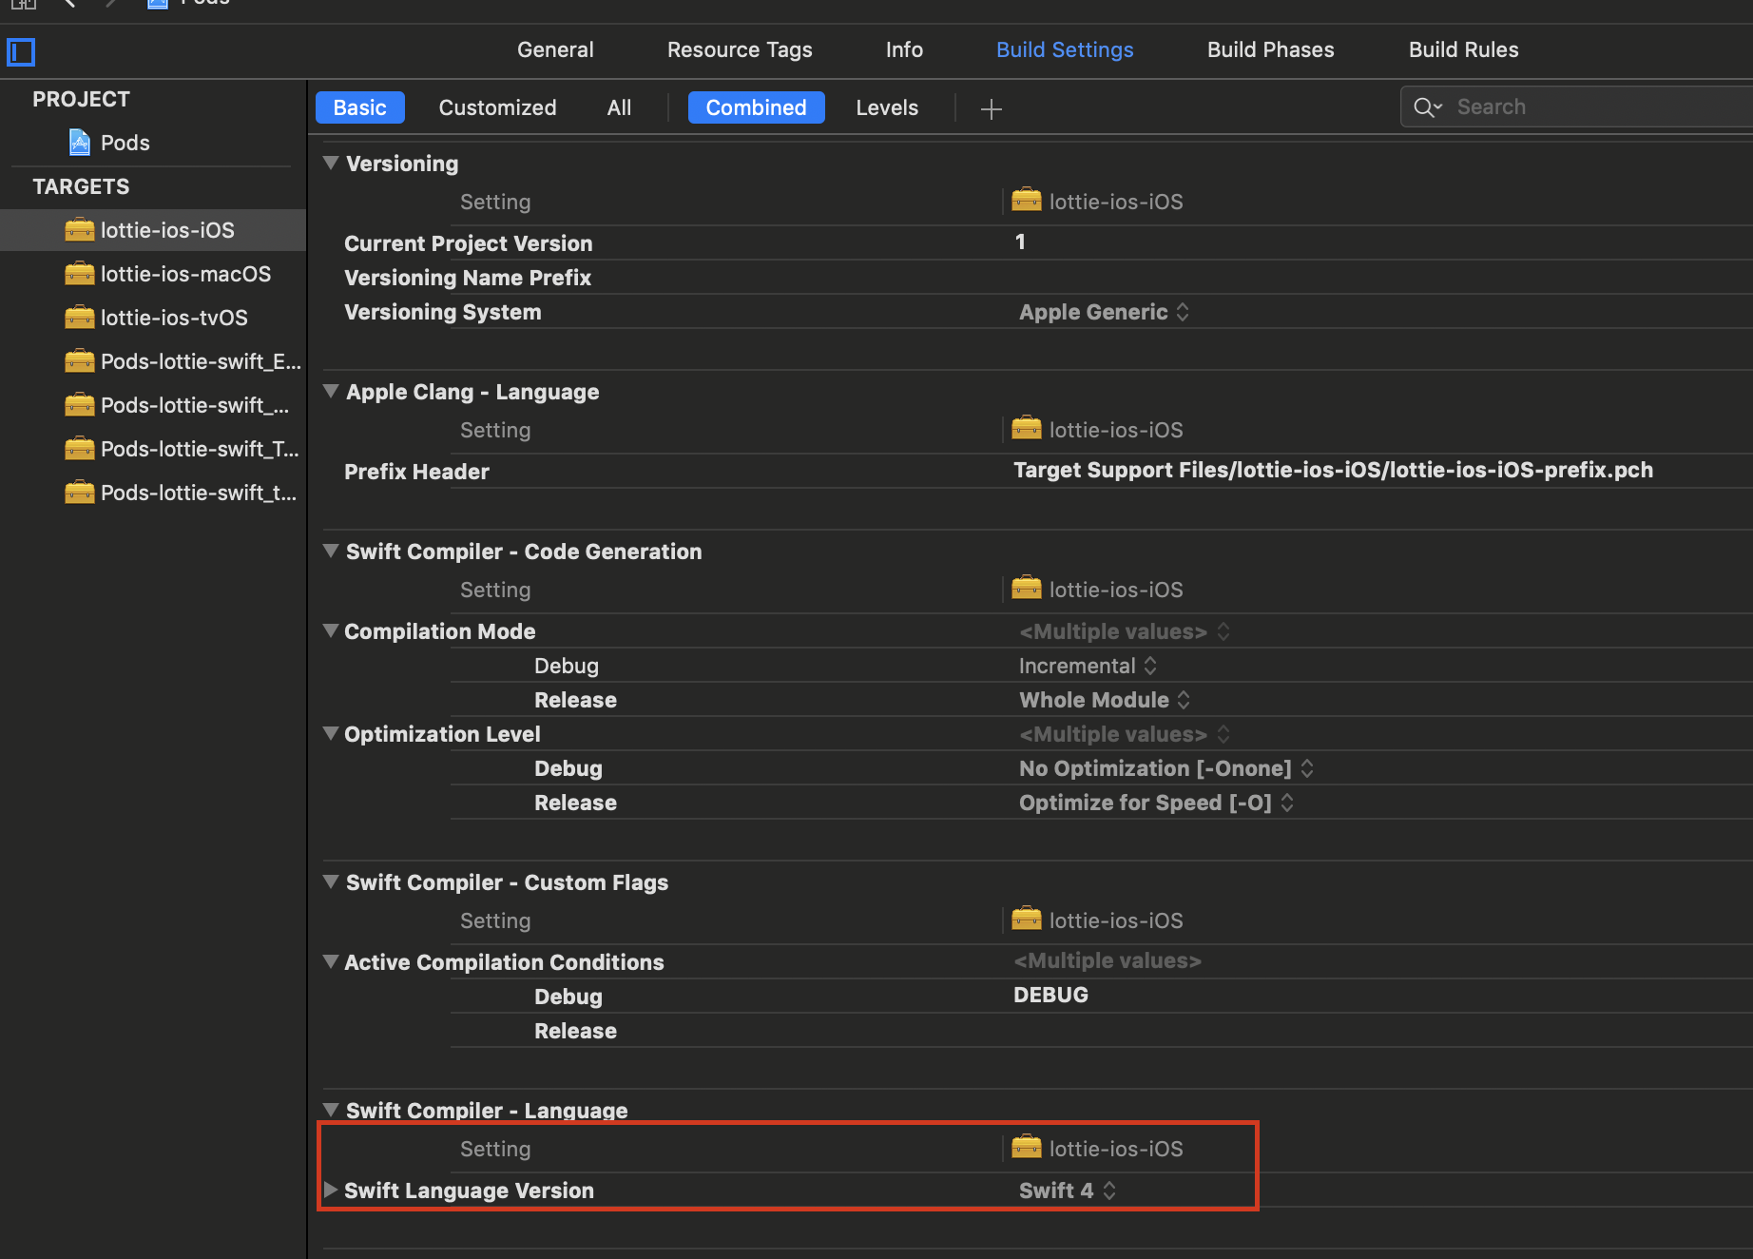Select Pods-lottie-swift_T... target icon
1753x1259 pixels.
[80, 449]
